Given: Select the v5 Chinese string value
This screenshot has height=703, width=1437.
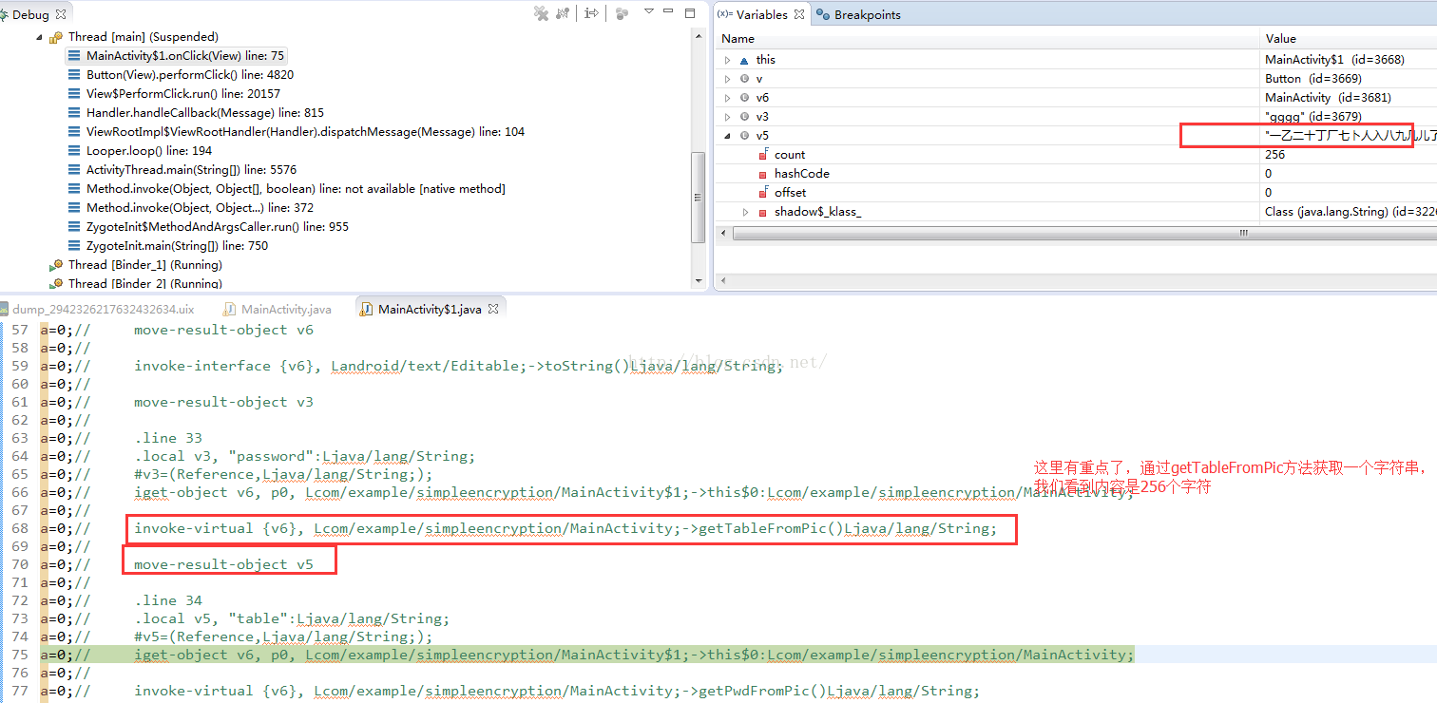Looking at the screenshot, I should (1351, 136).
